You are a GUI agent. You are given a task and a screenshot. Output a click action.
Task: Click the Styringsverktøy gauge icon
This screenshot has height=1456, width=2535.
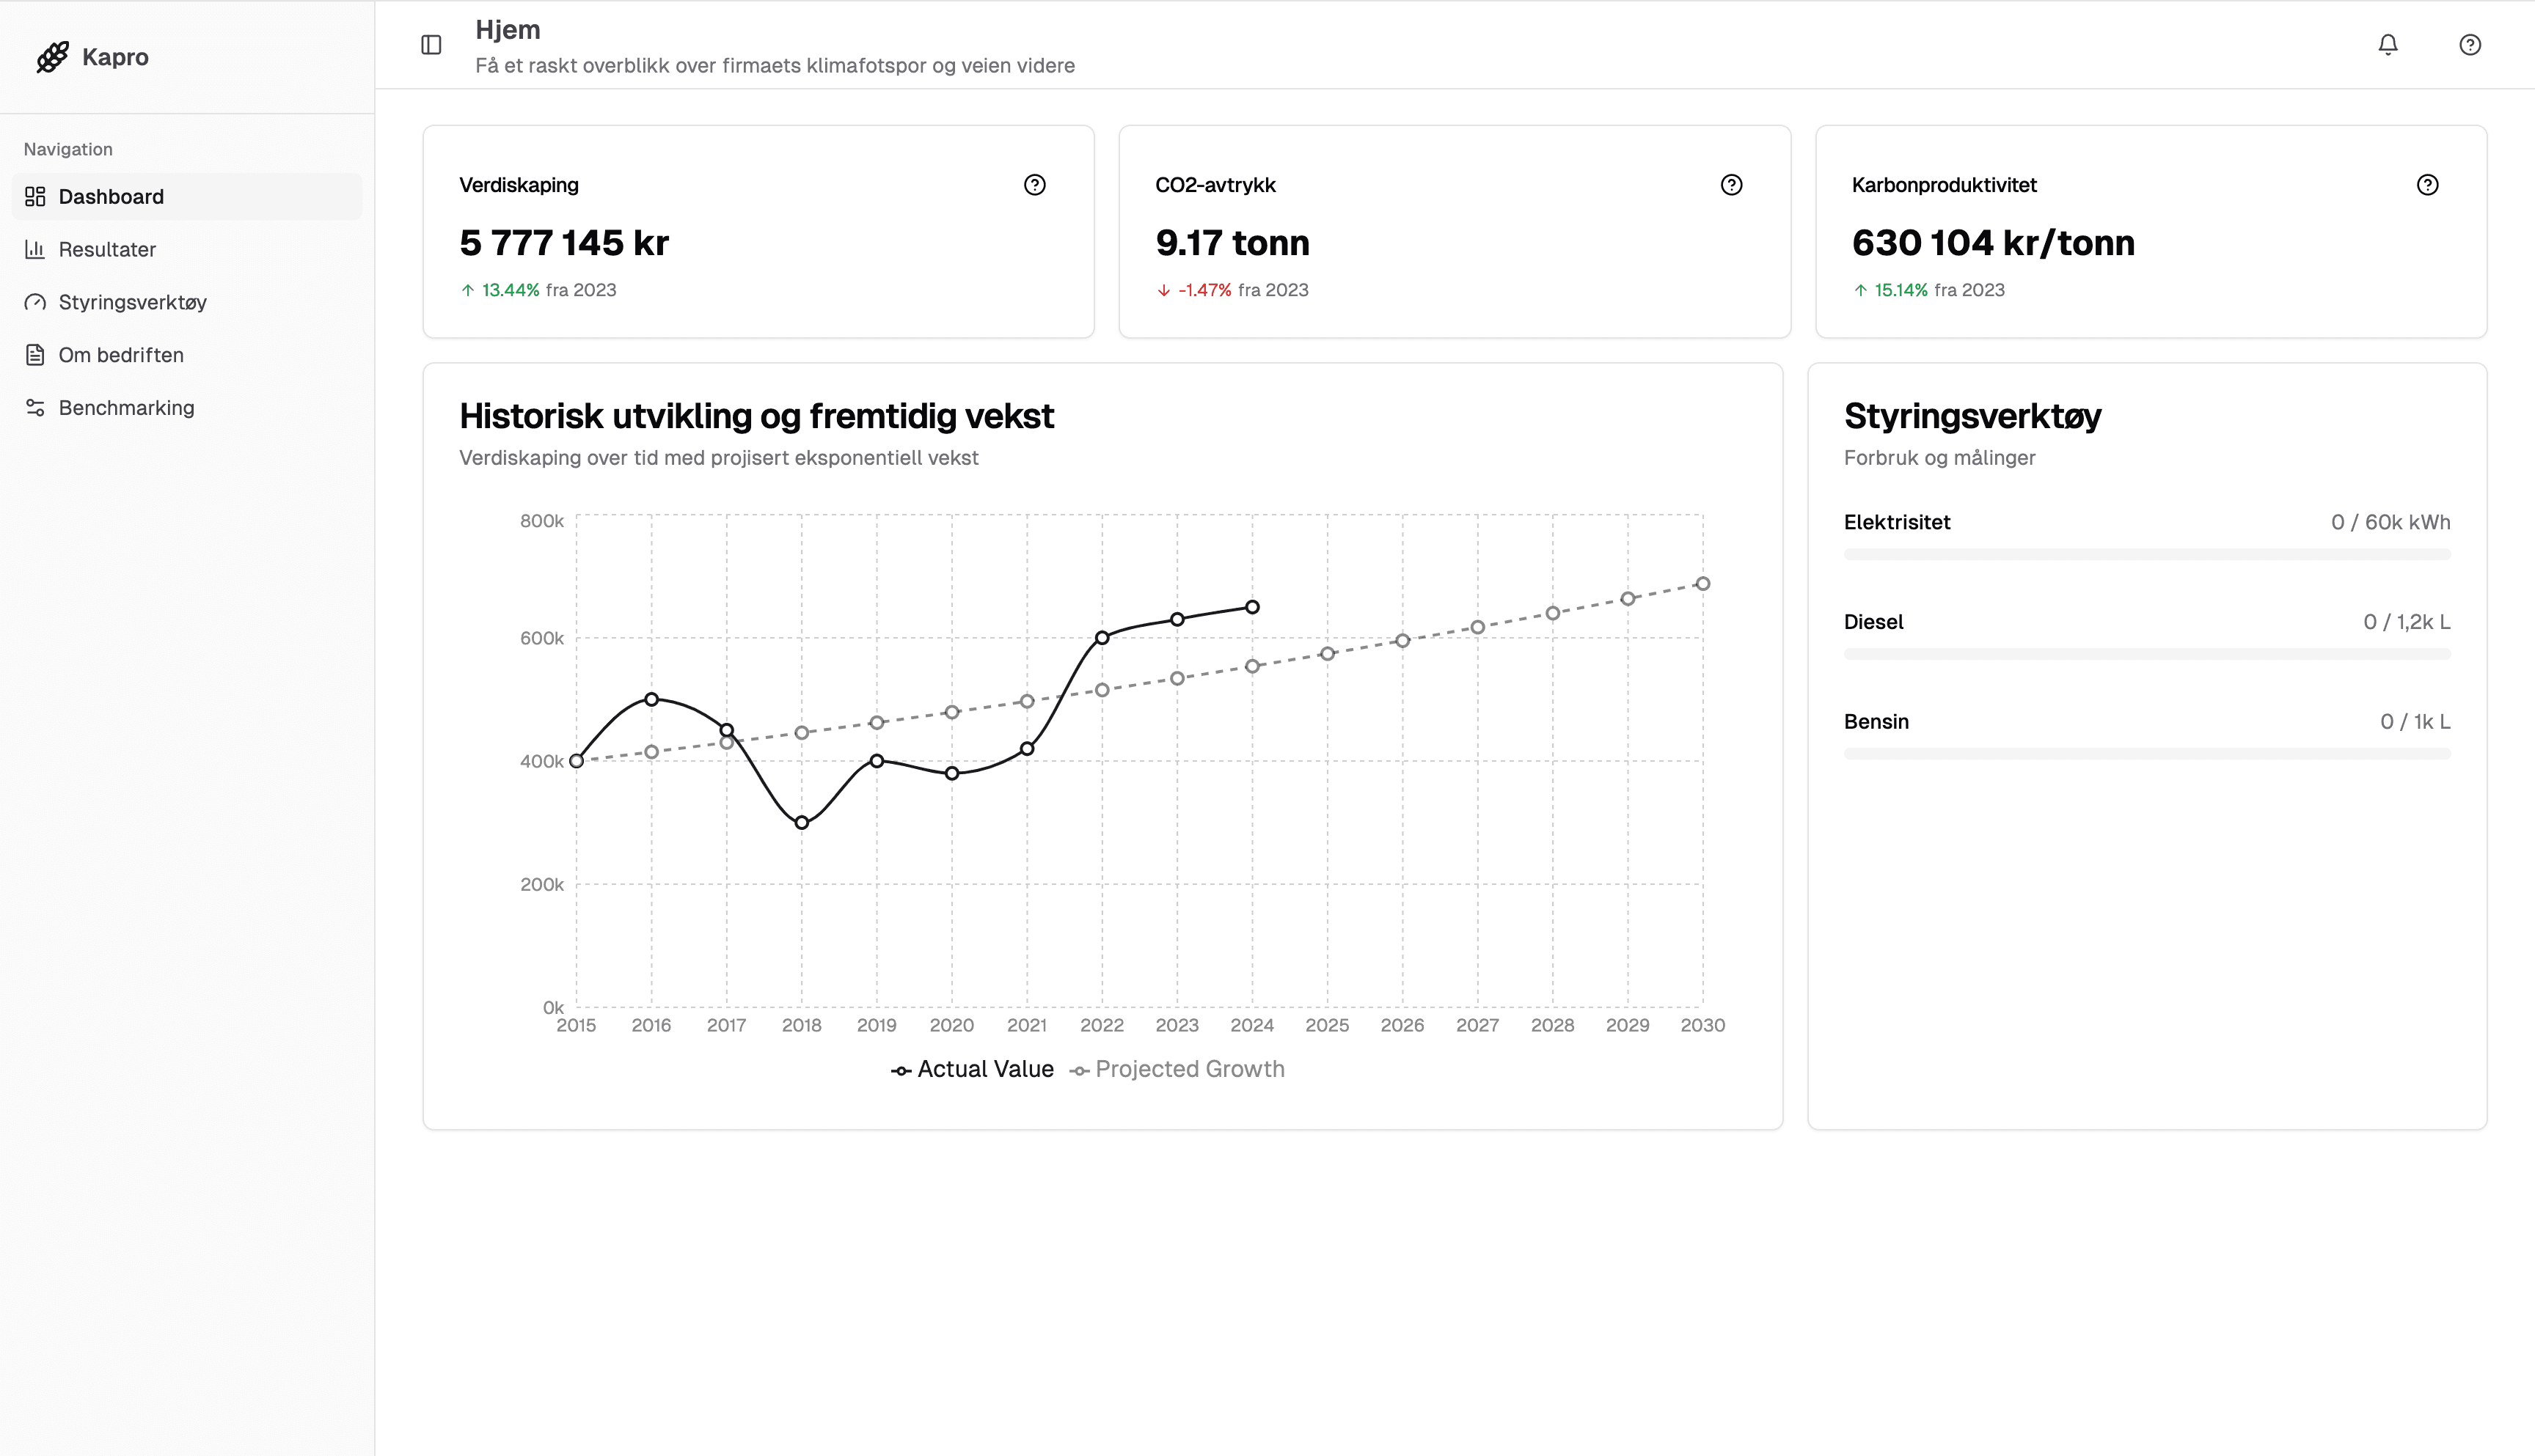tap(35, 302)
